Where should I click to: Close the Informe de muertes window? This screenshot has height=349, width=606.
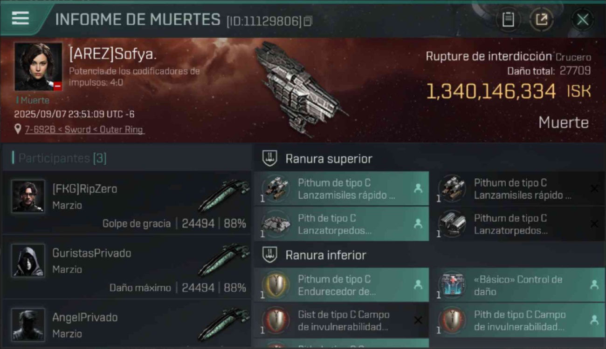(583, 20)
